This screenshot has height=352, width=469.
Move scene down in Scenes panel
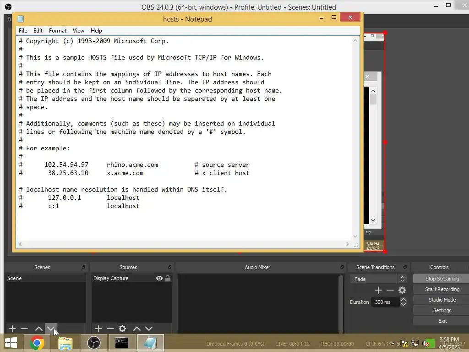(51, 329)
